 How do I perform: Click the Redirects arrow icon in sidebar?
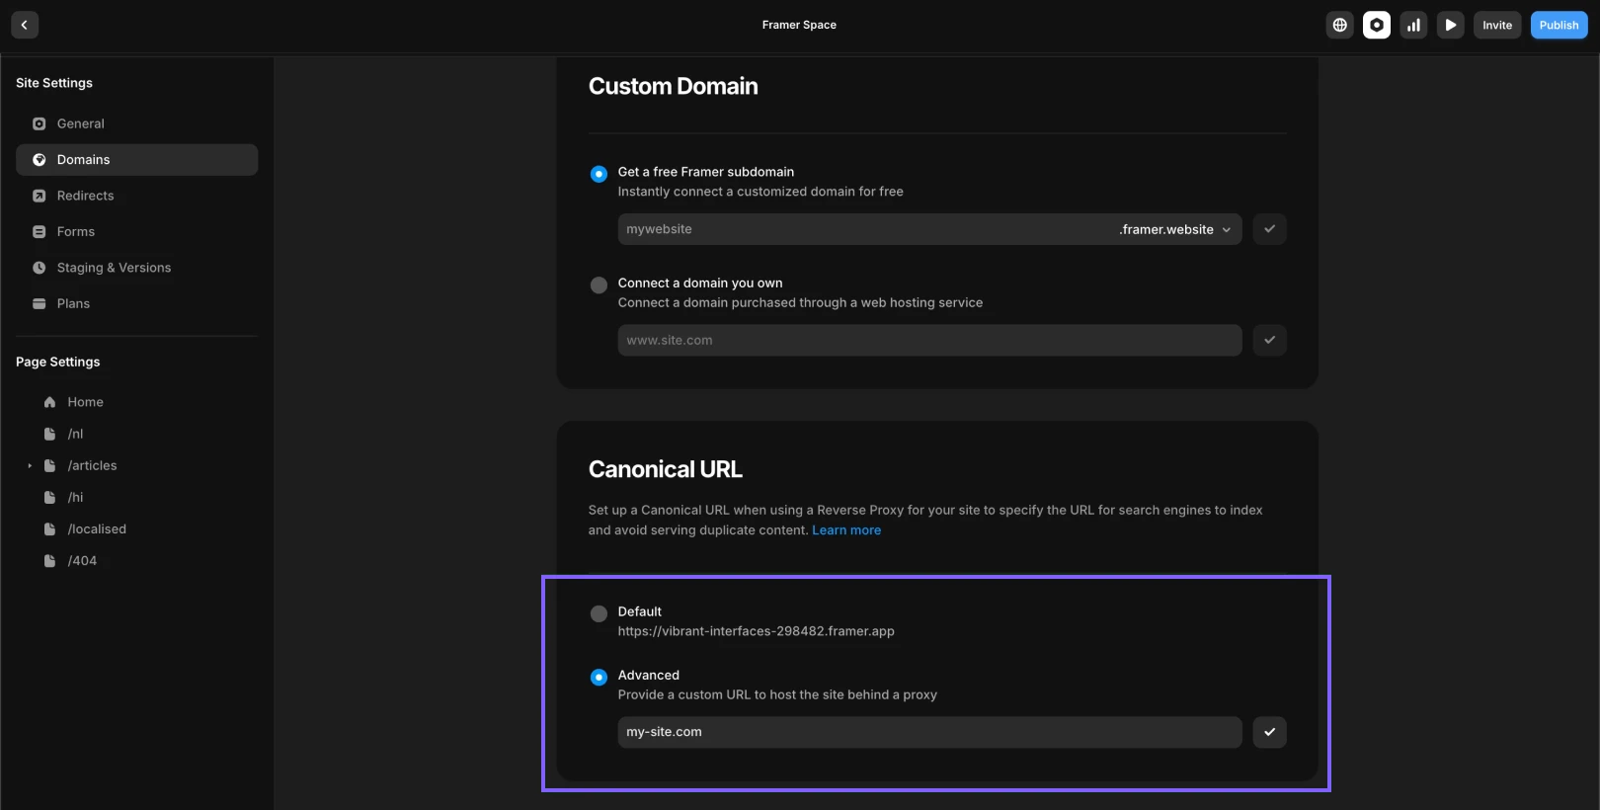click(x=40, y=196)
